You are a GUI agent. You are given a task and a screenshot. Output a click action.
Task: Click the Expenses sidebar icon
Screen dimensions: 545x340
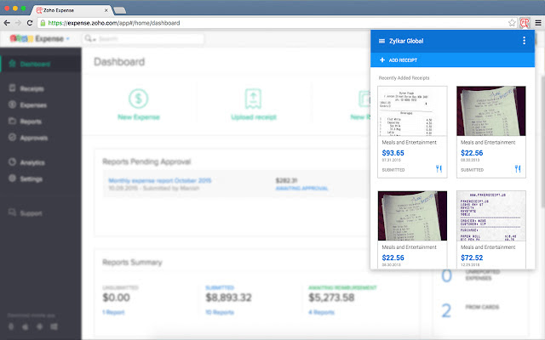pos(12,105)
